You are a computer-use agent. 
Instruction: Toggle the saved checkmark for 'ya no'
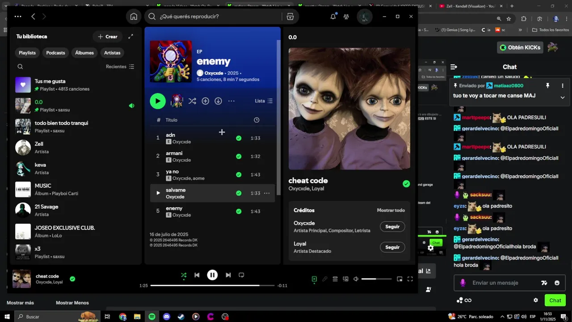pyautogui.click(x=239, y=175)
